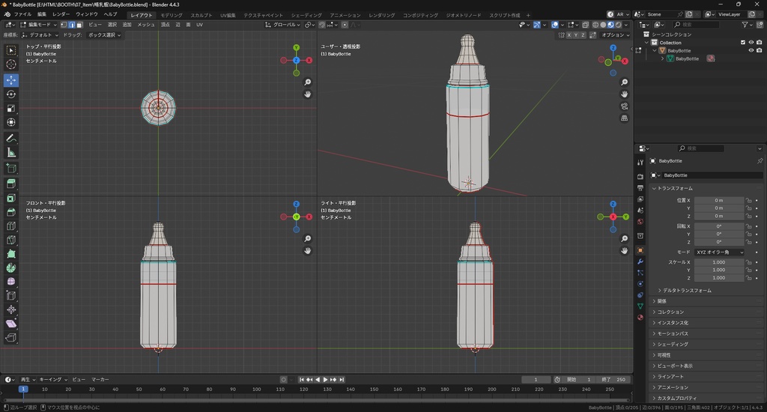Image resolution: width=767 pixels, height=412 pixels.
Task: Pick the Extrude Region tool
Action: (11, 184)
